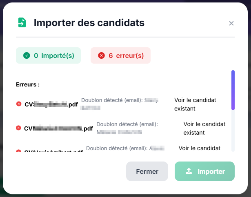251x197 pixels.
Task: Open "Voir le candidat existant" in first row
Action: tap(195, 104)
